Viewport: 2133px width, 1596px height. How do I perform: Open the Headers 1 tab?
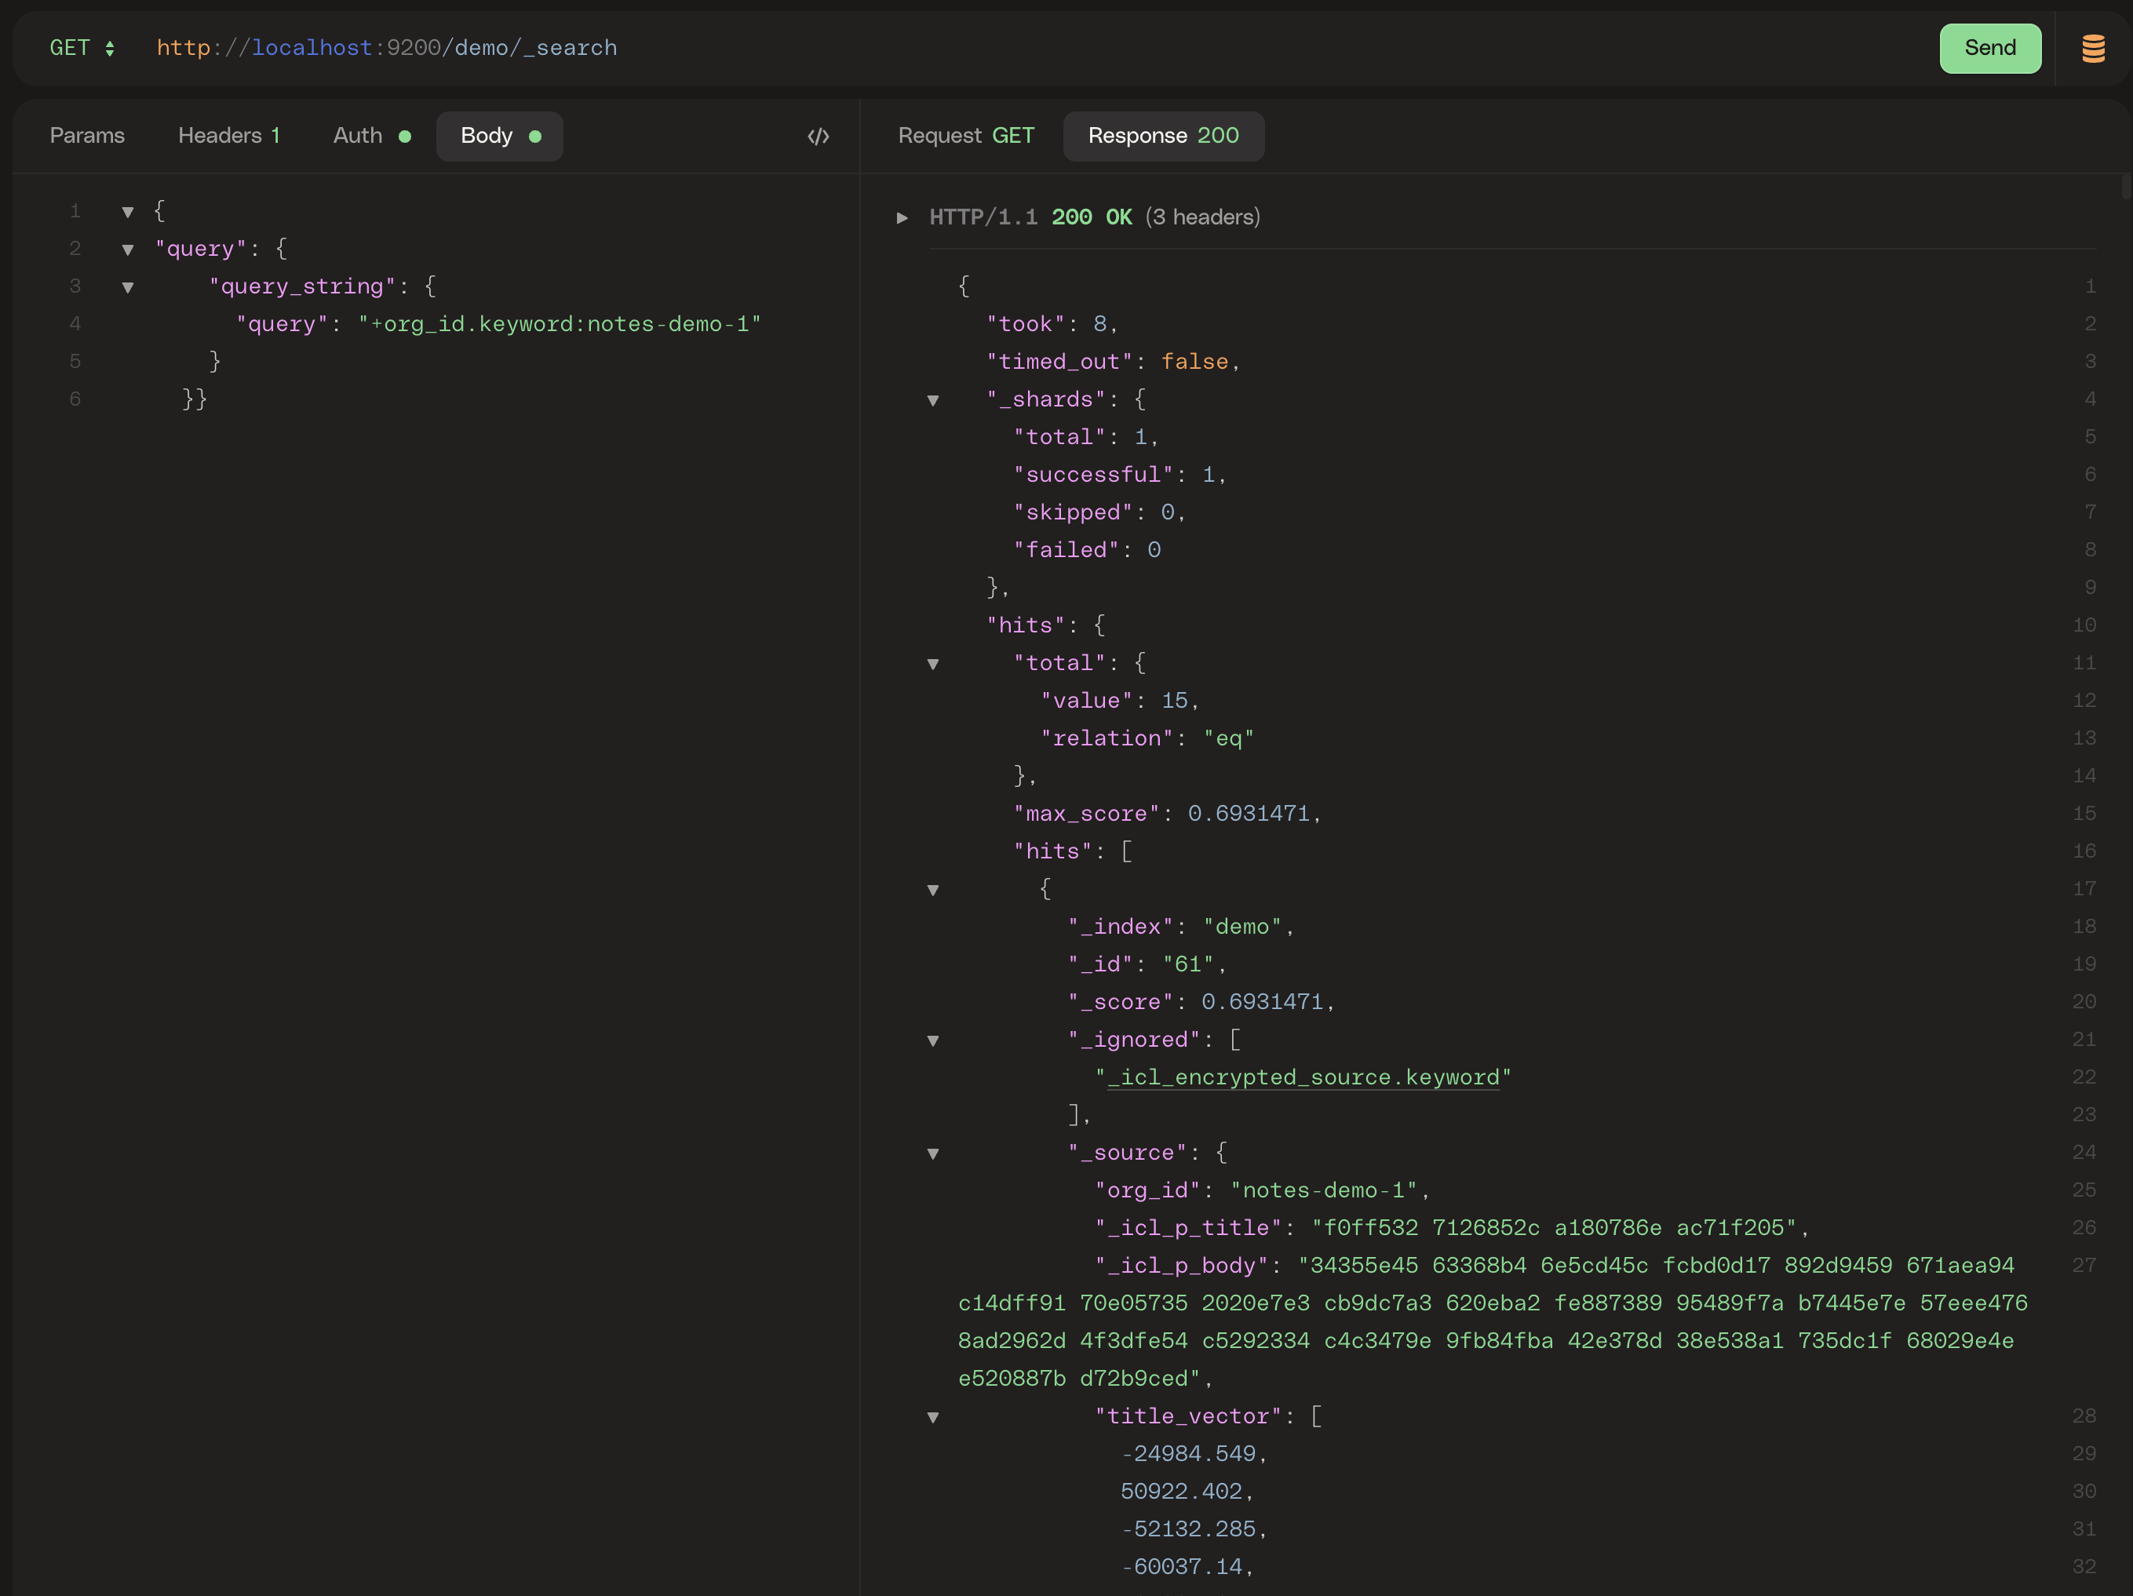(228, 136)
